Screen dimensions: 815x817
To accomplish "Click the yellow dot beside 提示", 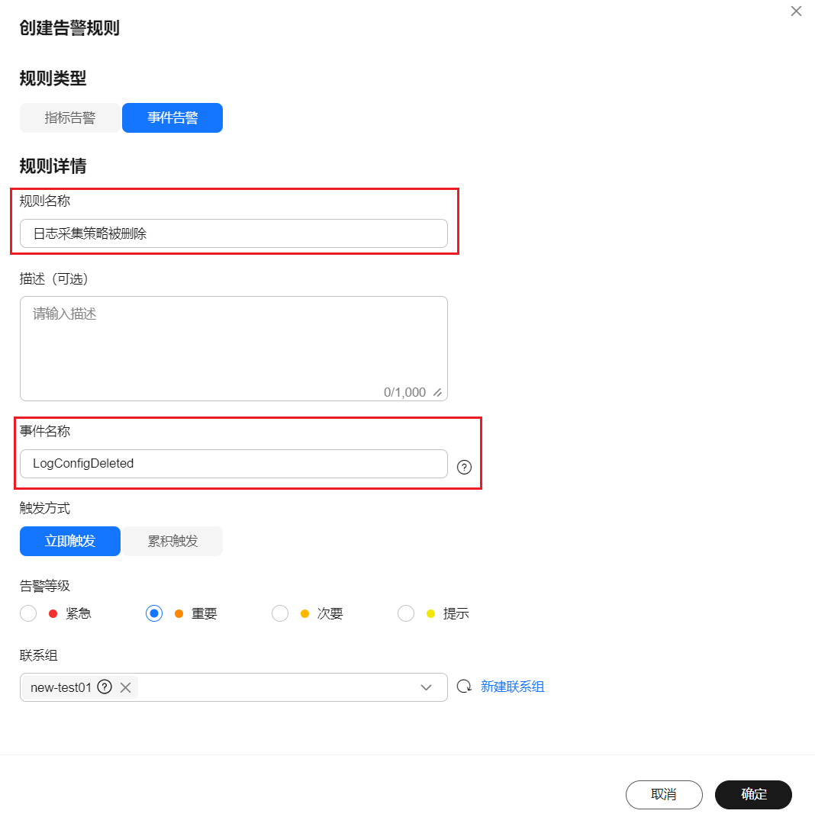I will pyautogui.click(x=430, y=614).
